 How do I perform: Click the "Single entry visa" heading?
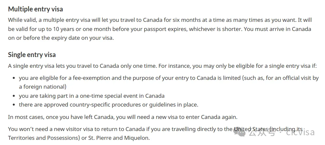(32, 54)
